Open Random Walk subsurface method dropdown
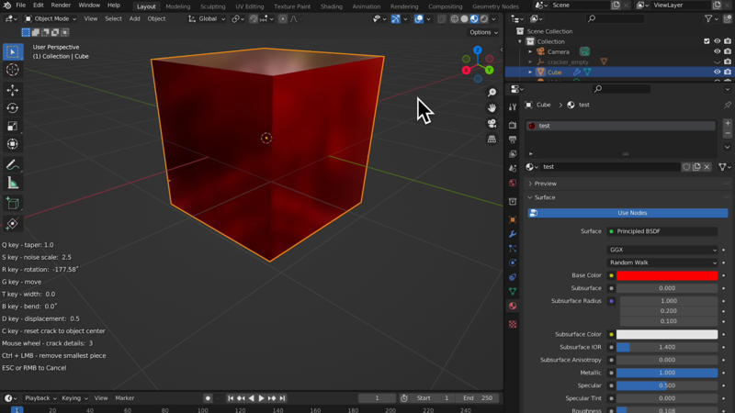735x413 pixels. pyautogui.click(x=662, y=262)
